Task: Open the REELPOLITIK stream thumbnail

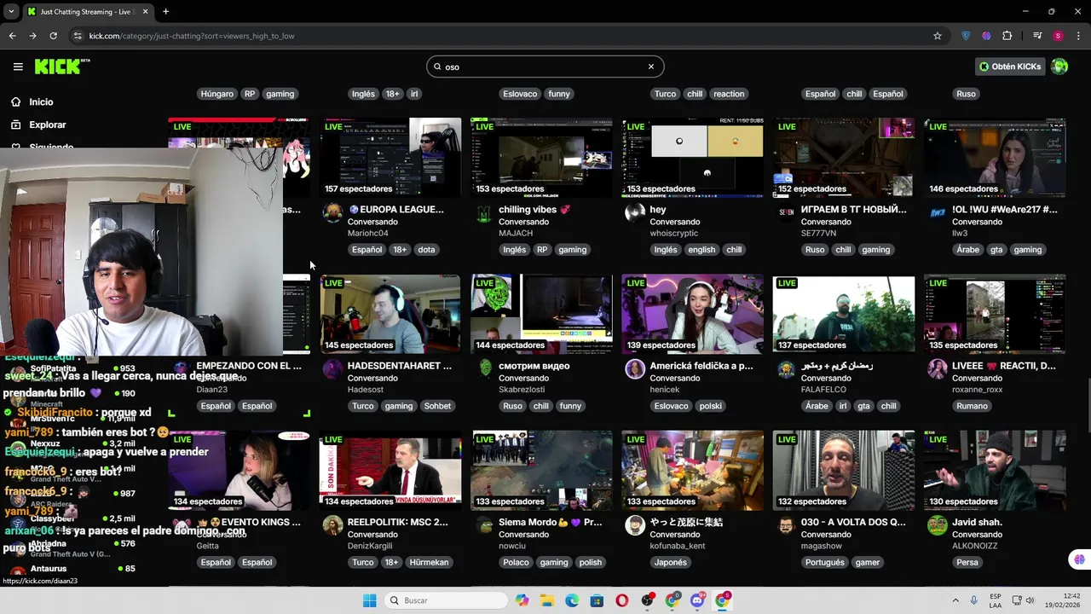Action: 390,471
